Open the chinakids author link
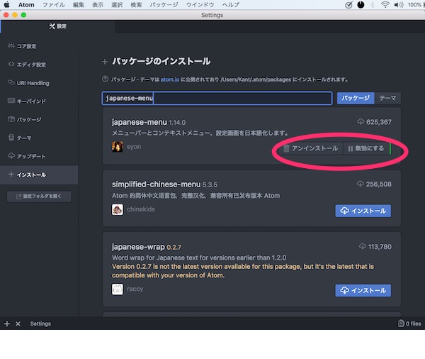Viewport: 425px width, 359px height. click(x=141, y=209)
